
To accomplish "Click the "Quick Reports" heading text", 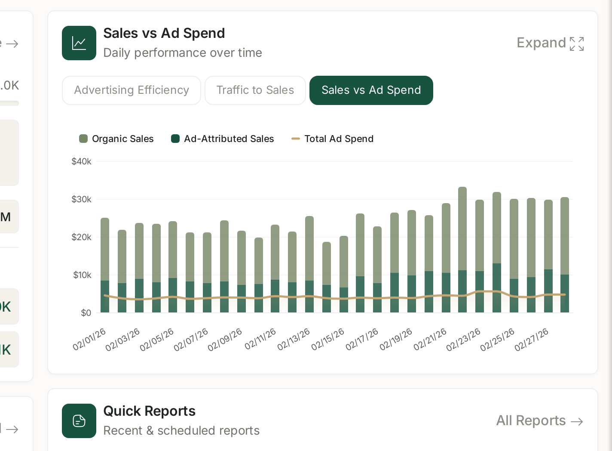I will 150,411.
